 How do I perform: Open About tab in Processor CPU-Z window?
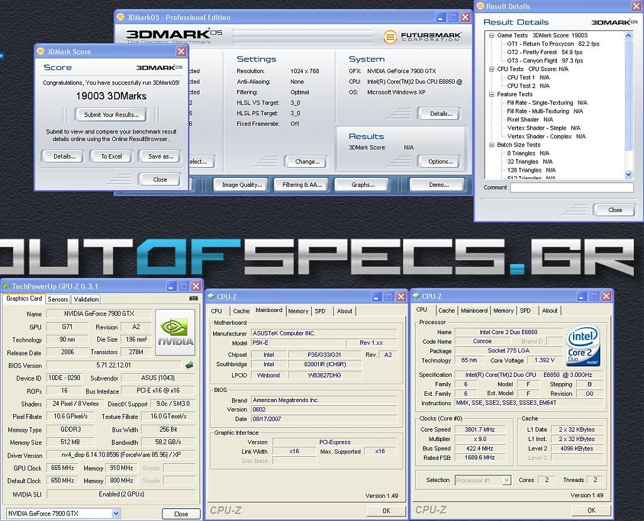550,311
